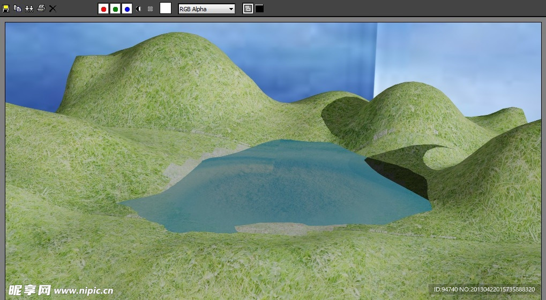Clone the rendered frame window
This screenshot has height=300, width=546.
pos(29,9)
